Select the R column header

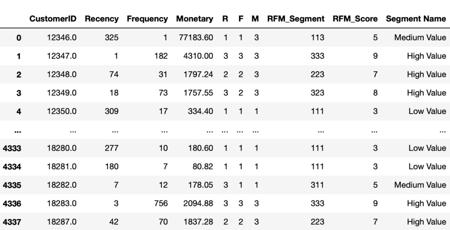tap(225, 19)
